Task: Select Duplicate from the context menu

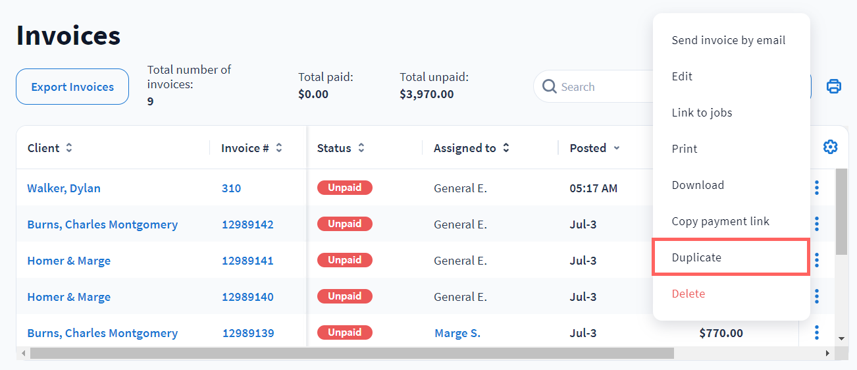Action: tap(696, 257)
